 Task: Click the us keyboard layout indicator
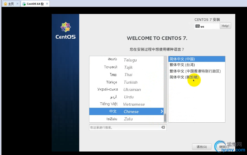coord(207,26)
